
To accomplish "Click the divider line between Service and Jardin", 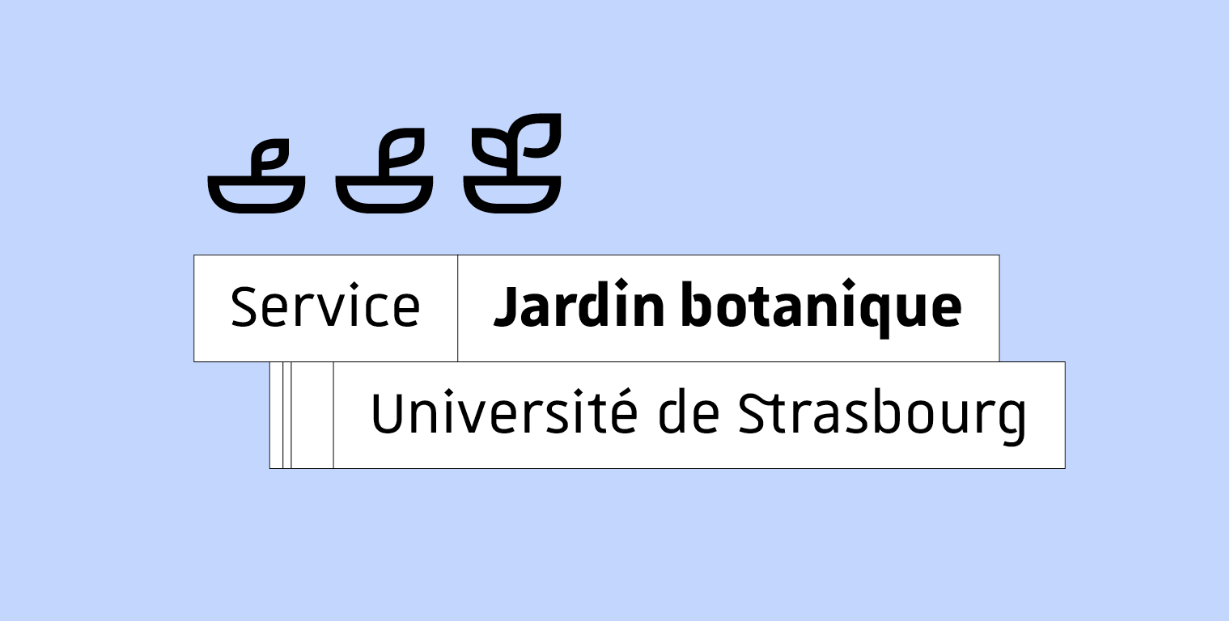I will coord(458,308).
